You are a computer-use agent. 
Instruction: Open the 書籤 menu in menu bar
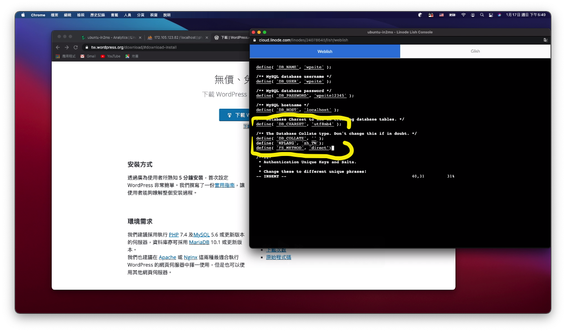[x=115, y=15]
